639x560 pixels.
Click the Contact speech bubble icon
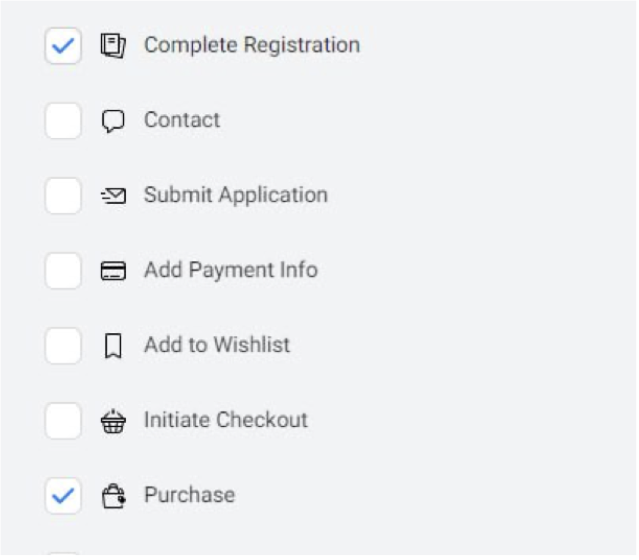click(x=113, y=121)
